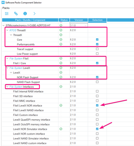Select the TraceX support row label
Viewport: 134px width, 146px height.
25,49
